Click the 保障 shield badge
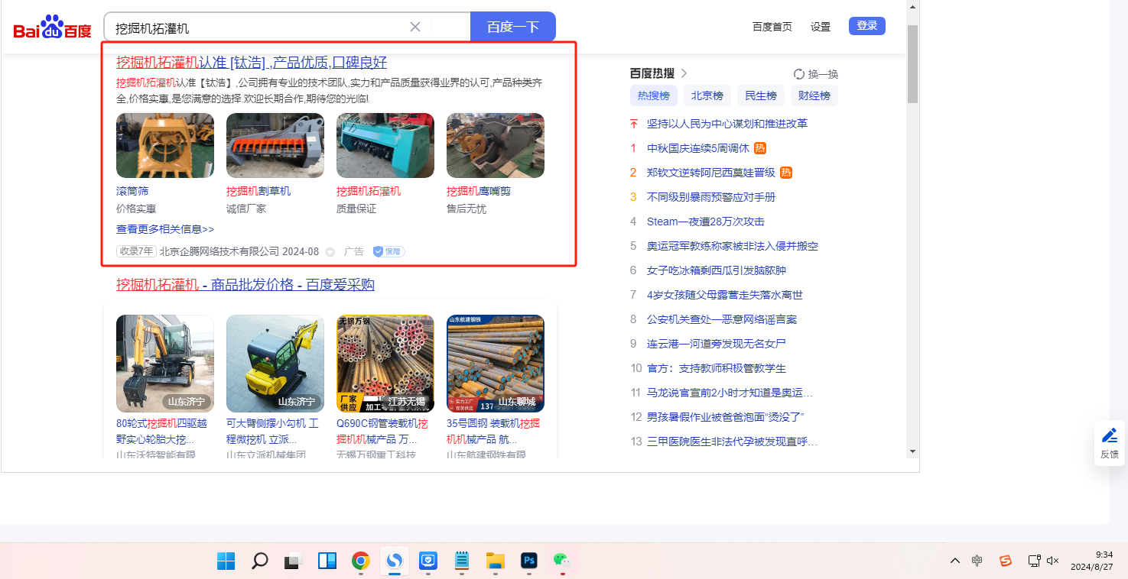Viewport: 1128px width, 579px height. tap(388, 251)
